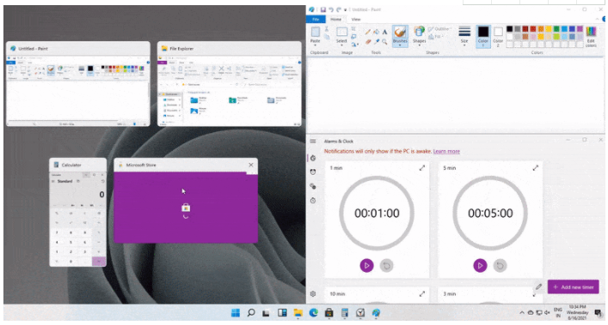The image size is (608, 325).
Task: Select Color 1 in Paint
Action: 483,36
